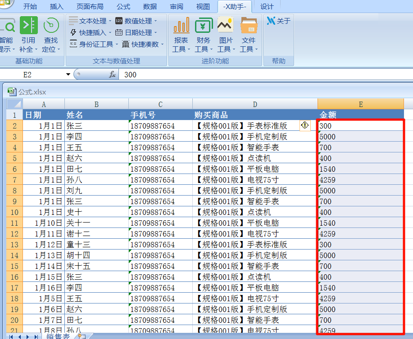Image resolution: width=413 pixels, height=339 pixels.
Task: Select cell with name 谢十二
Action: tap(97, 234)
